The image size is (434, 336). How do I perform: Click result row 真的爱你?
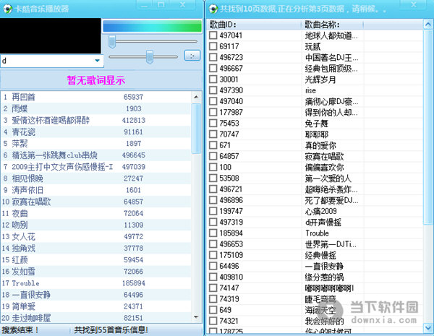click(315, 145)
